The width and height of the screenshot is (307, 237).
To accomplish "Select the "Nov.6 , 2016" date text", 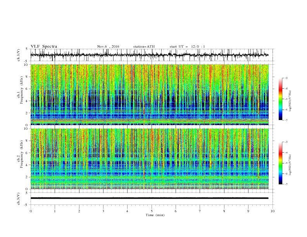I will pos(108,46).
